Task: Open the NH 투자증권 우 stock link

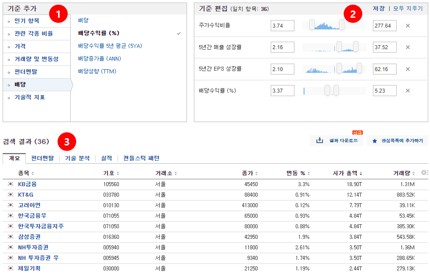Action: [x=38, y=258]
